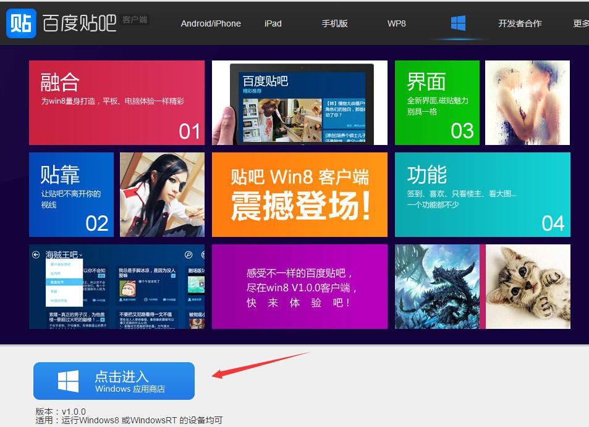Select the blue 贴靠 02 tile

point(71,194)
